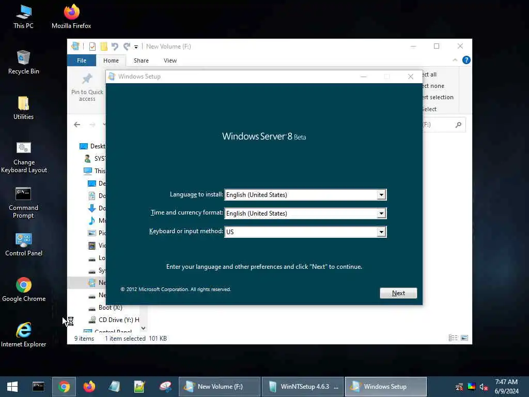This screenshot has width=529, height=397.
Task: Collapse the Explorer ribbon chevron
Action: (x=455, y=60)
